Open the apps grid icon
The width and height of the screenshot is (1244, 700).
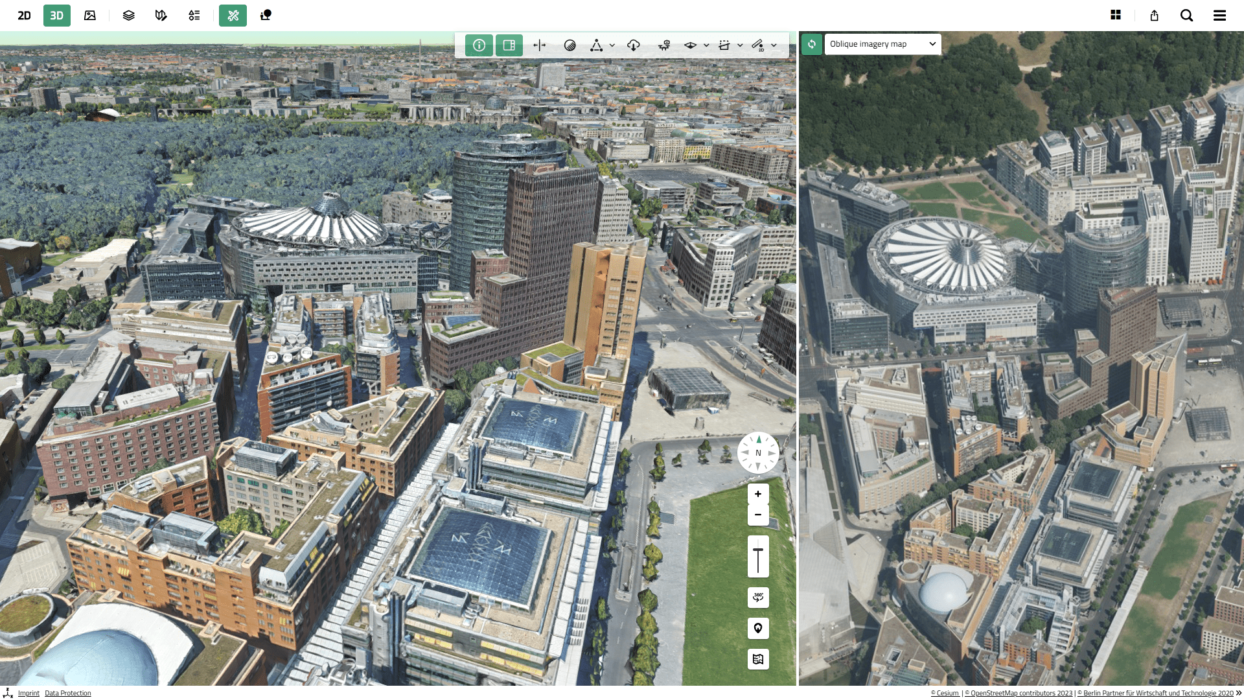[x=1116, y=16]
